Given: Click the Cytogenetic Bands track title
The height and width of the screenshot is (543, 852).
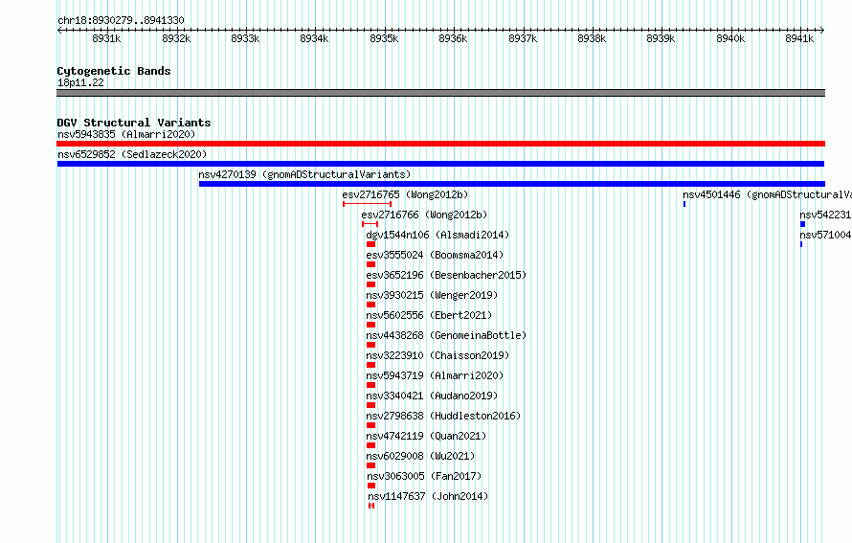Looking at the screenshot, I should point(114,71).
